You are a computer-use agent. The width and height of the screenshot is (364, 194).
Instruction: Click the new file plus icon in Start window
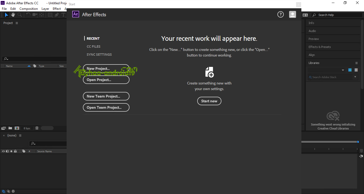pyautogui.click(x=209, y=72)
